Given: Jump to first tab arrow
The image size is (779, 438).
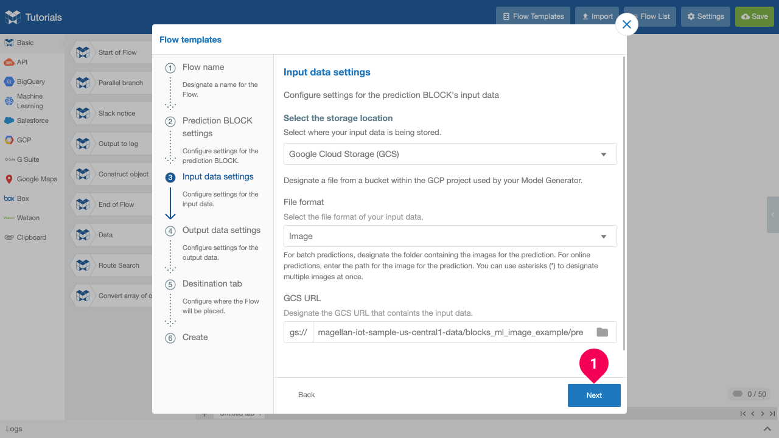Looking at the screenshot, I should tap(743, 414).
